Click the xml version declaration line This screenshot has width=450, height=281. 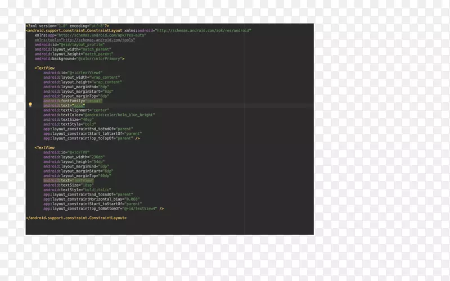click(66, 26)
